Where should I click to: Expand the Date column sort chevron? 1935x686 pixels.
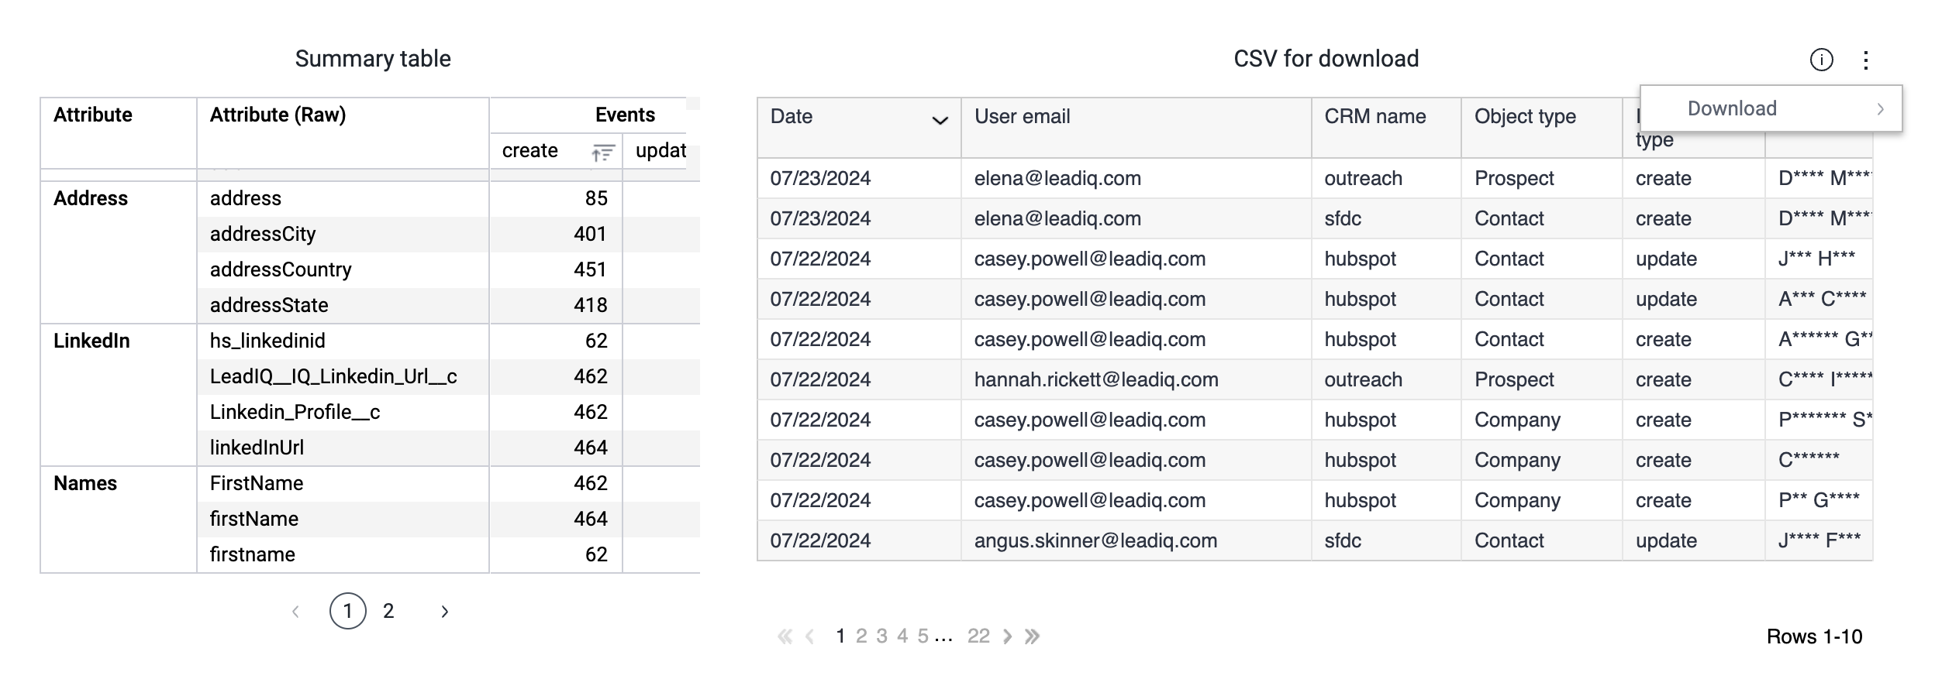tap(940, 120)
